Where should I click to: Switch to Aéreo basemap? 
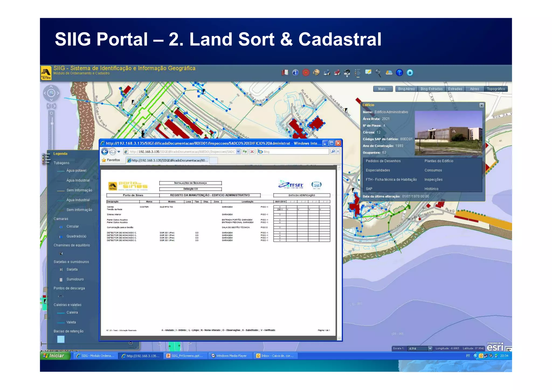(x=474, y=89)
